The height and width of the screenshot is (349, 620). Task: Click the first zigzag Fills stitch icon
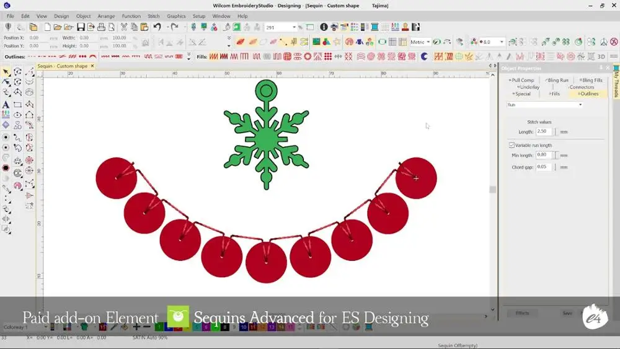click(x=213, y=56)
